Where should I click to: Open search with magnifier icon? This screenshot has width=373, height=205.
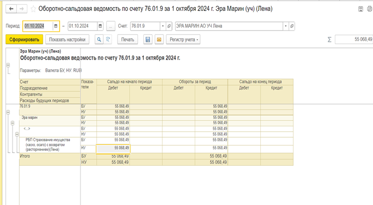(x=99, y=39)
